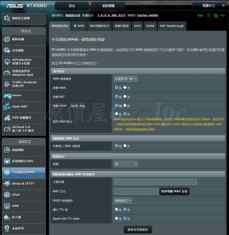Screen dimensions: 229x235
Task: Click the AiCloud 2.0 cloud icon
Action: point(7,129)
